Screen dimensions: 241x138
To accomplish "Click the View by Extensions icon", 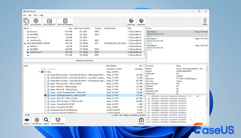I will point(58,120).
